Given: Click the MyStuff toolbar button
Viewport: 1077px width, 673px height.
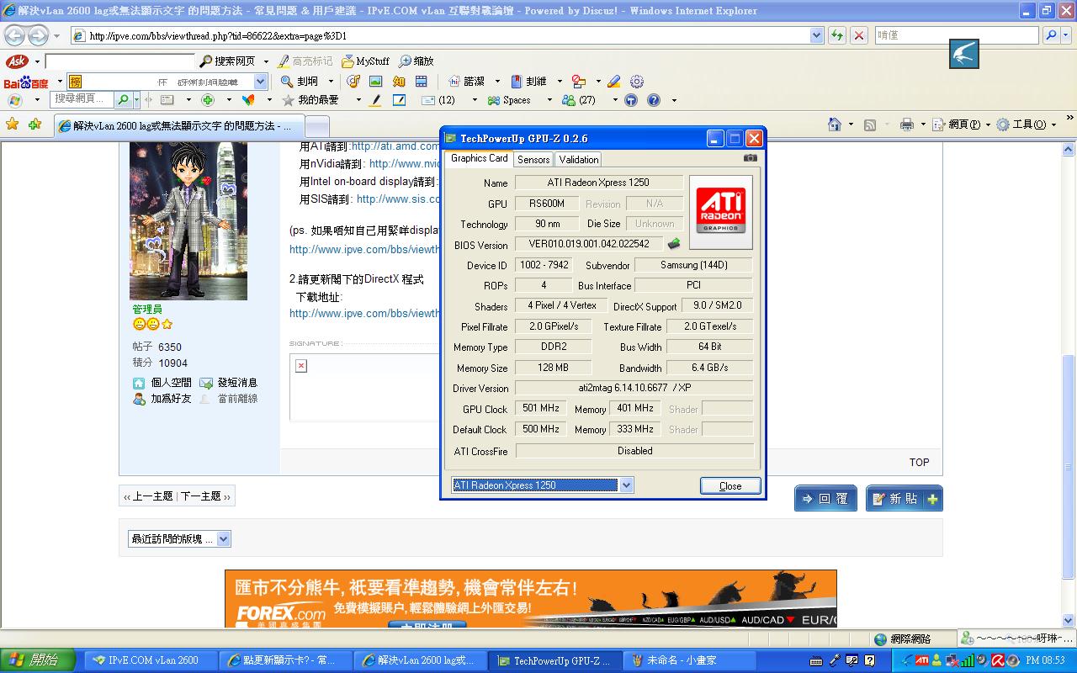Looking at the screenshot, I should pos(365,61).
